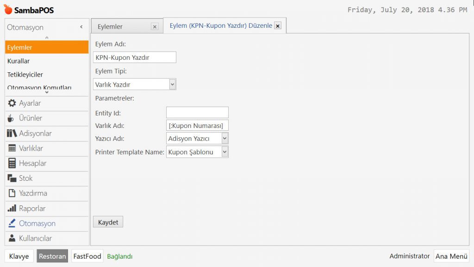Open Stok via the stock icon

pyautogui.click(x=12, y=178)
